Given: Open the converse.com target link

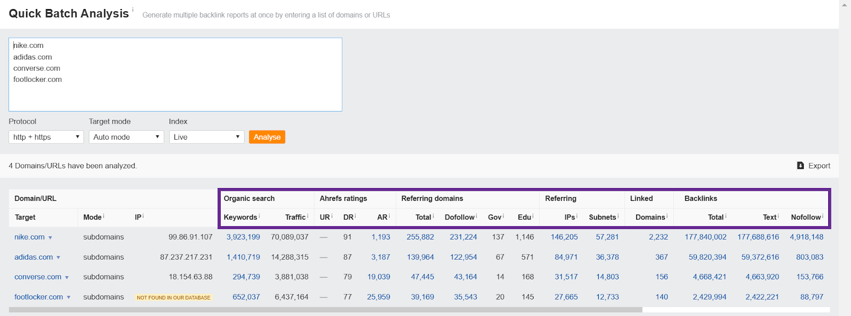Looking at the screenshot, I should pos(38,277).
